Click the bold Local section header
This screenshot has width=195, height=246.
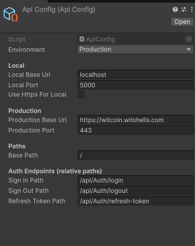coord(16,66)
